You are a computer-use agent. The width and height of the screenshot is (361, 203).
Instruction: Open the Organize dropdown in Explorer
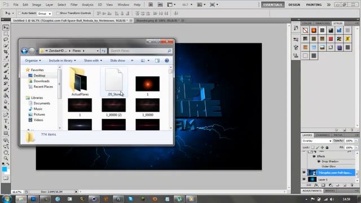pyautogui.click(x=33, y=60)
